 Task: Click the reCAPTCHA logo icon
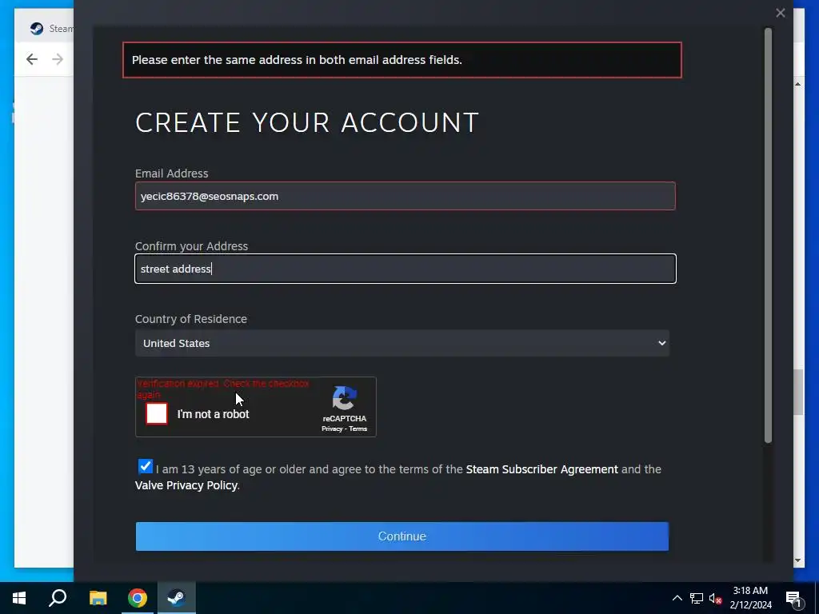[345, 399]
